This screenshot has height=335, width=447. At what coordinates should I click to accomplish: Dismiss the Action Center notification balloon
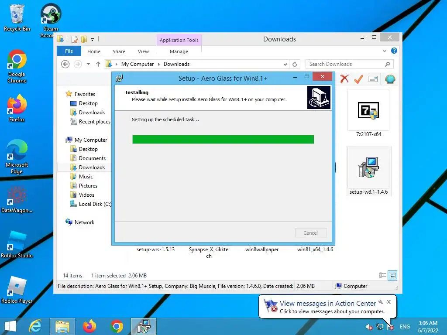(x=389, y=302)
